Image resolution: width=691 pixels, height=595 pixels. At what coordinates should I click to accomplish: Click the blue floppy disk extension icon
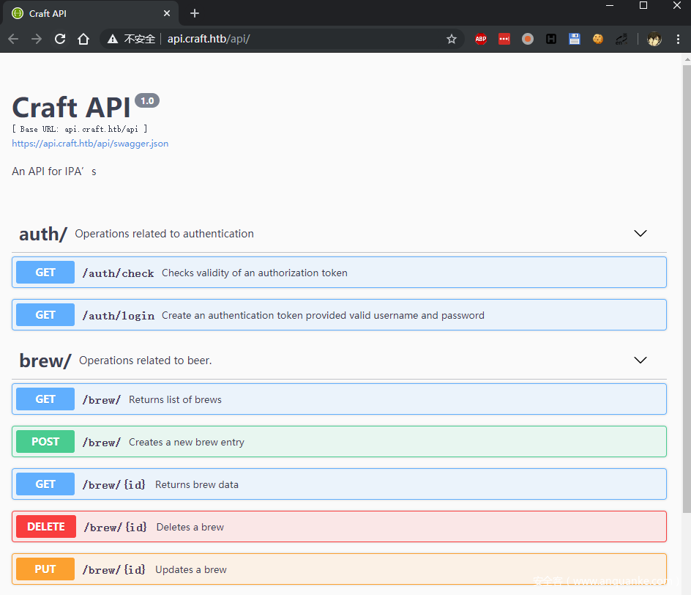click(x=575, y=39)
